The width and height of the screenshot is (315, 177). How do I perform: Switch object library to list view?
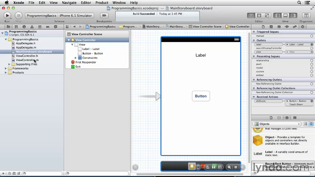point(311,124)
